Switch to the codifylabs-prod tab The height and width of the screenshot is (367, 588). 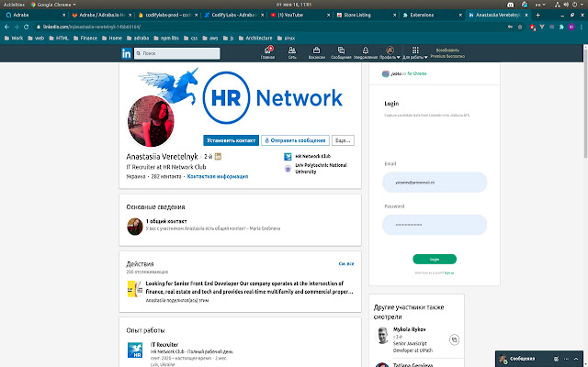tap(167, 15)
